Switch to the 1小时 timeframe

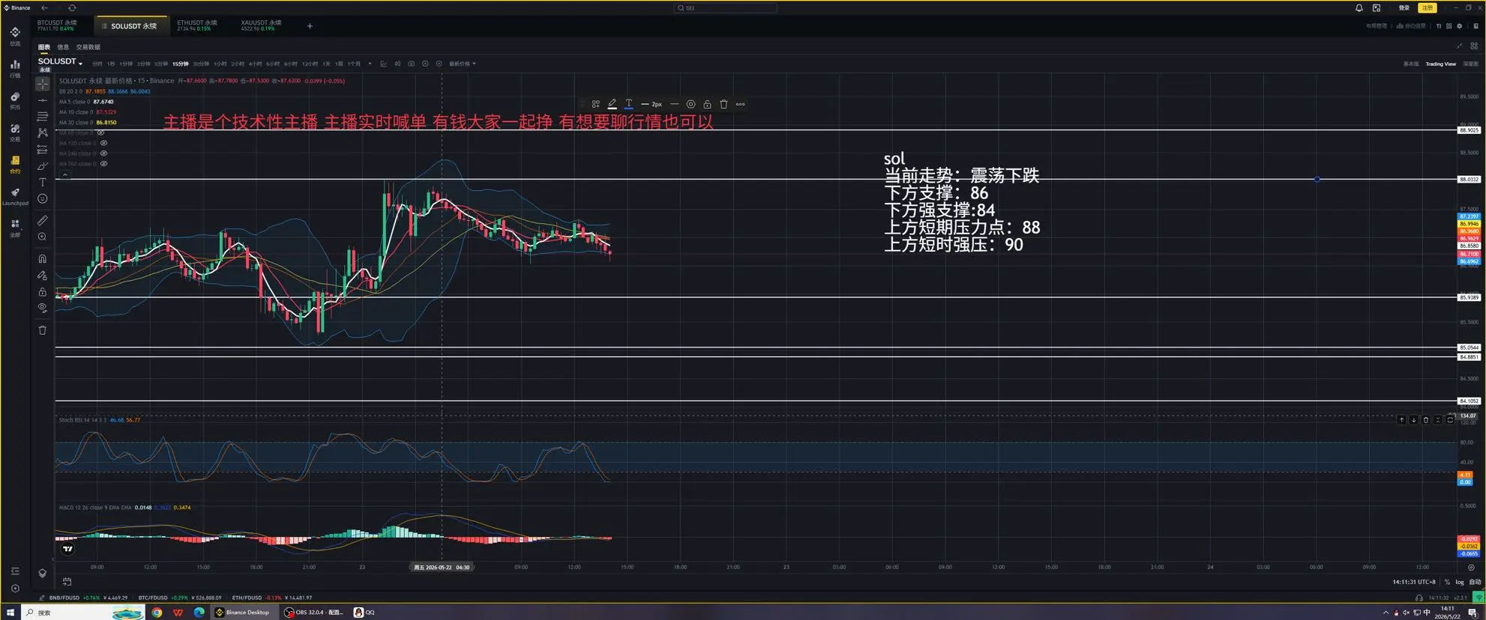[x=220, y=64]
